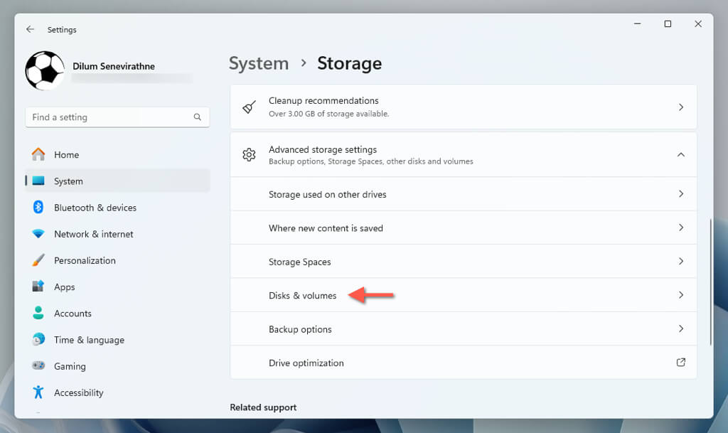Click the Cleanup recommendations broom icon
Viewport: 728px width, 433px height.
249,107
